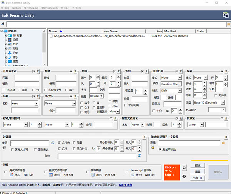Open the folder browse icon beside path bar
Screen dimensions: 231x194
click(228, 24)
